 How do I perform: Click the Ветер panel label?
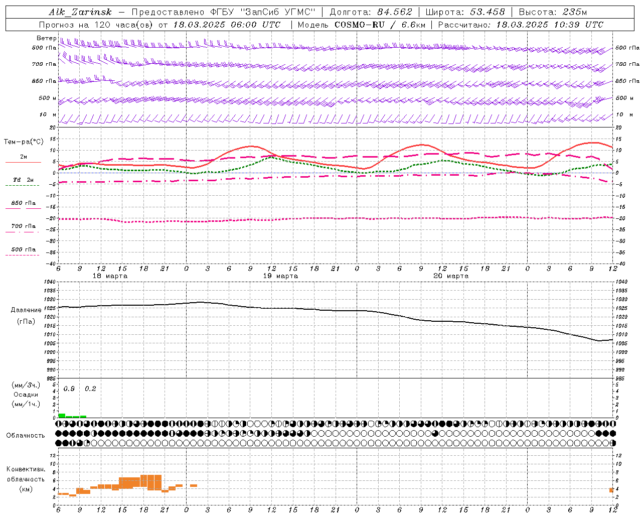[x=46, y=38]
